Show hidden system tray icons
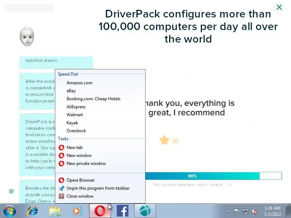 [228, 211]
